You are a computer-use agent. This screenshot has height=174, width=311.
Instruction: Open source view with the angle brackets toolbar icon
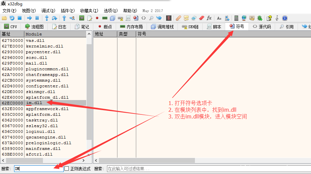pyautogui.click(x=144, y=18)
